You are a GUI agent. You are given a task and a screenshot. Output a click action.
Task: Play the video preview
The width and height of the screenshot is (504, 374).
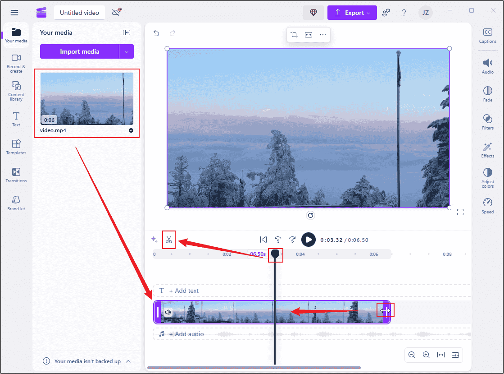(x=308, y=240)
